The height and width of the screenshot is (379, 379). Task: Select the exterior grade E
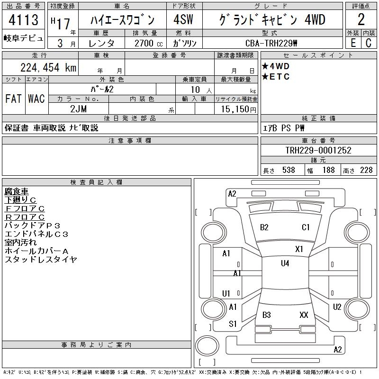pyautogui.click(x=353, y=43)
